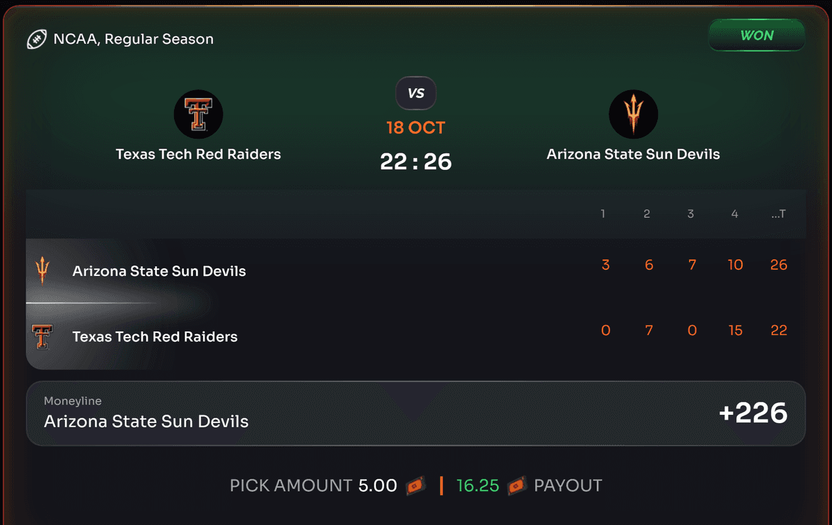Click the small Arizona State logo in scoreboard

pyautogui.click(x=42, y=270)
